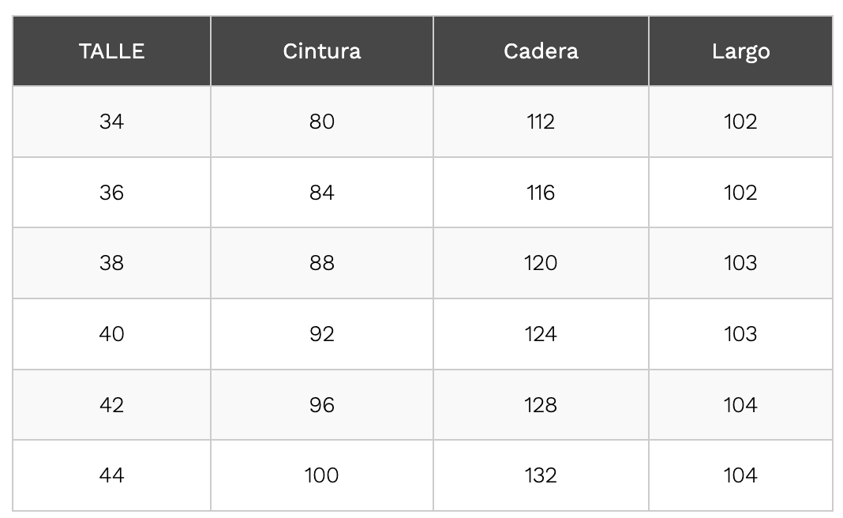Viewport: 843px width, 518px height.
Task: Select the size 34 cell
Action: tap(112, 122)
